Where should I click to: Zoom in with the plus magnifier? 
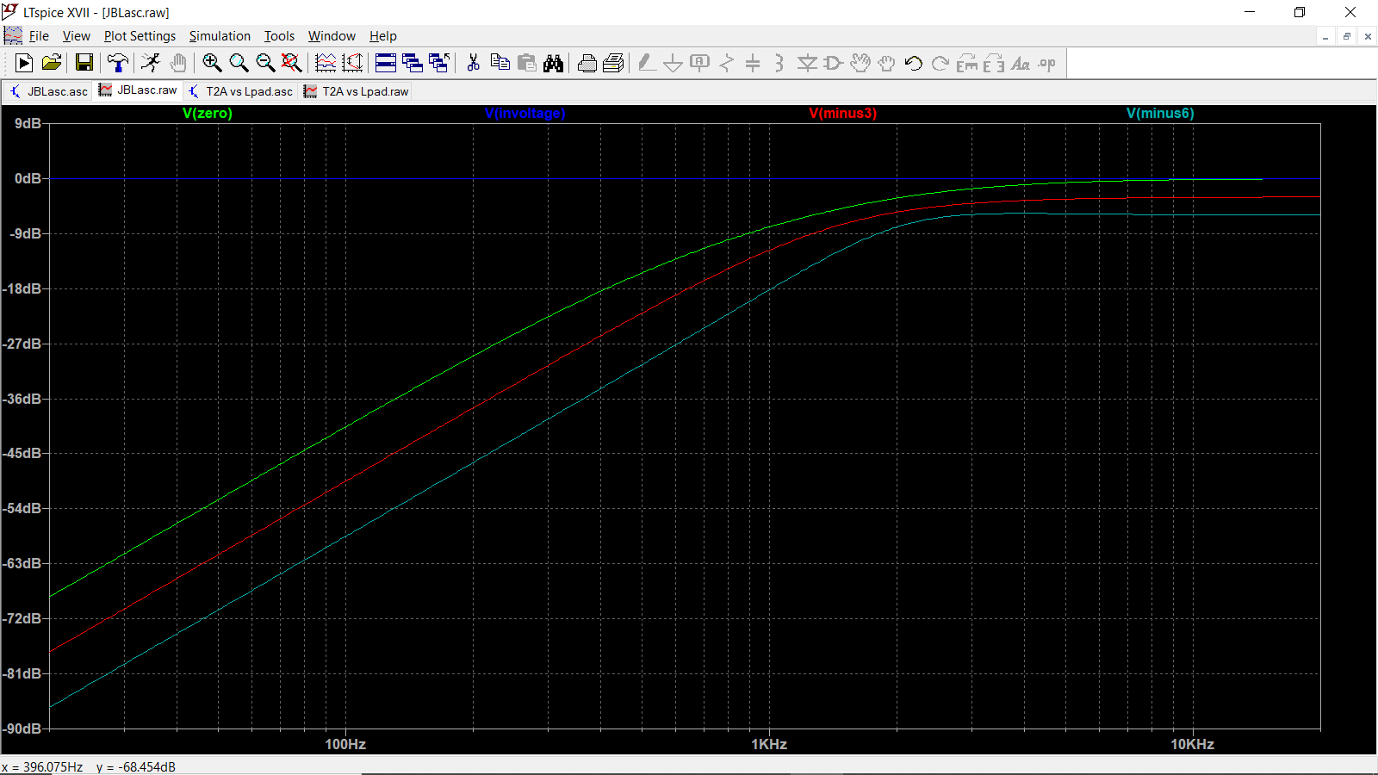click(212, 63)
